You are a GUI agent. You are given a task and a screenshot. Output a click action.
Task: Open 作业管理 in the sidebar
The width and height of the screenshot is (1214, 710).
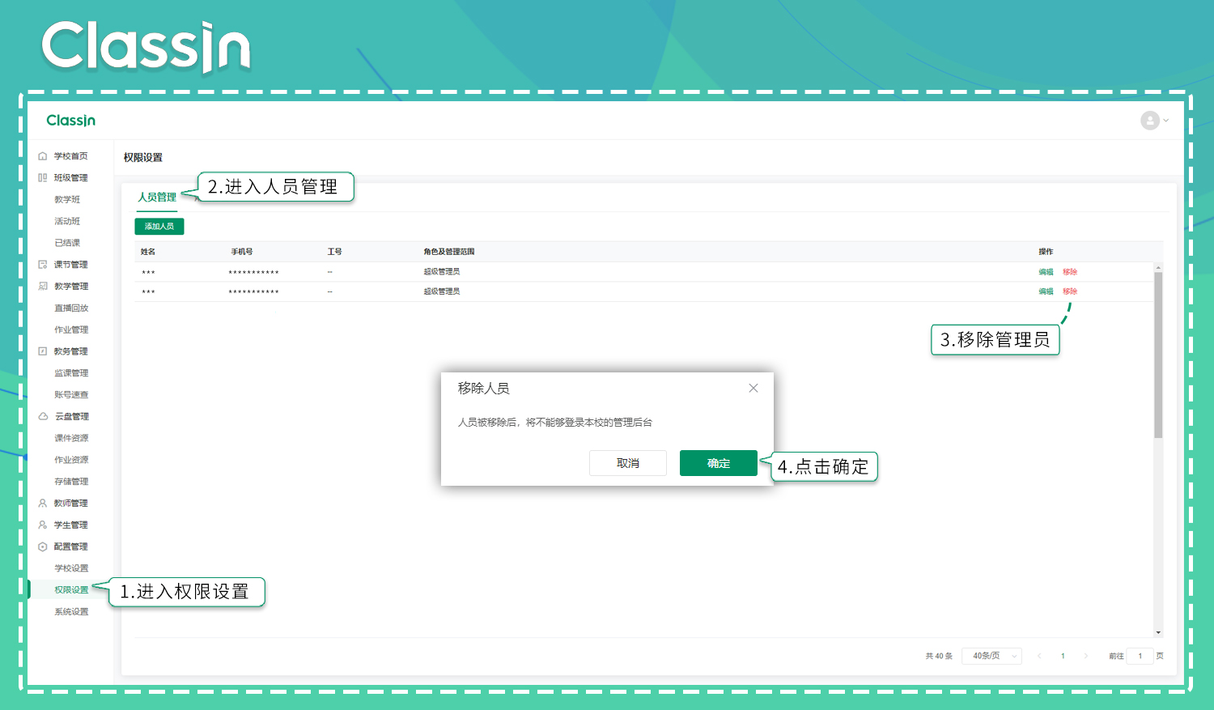[71, 330]
